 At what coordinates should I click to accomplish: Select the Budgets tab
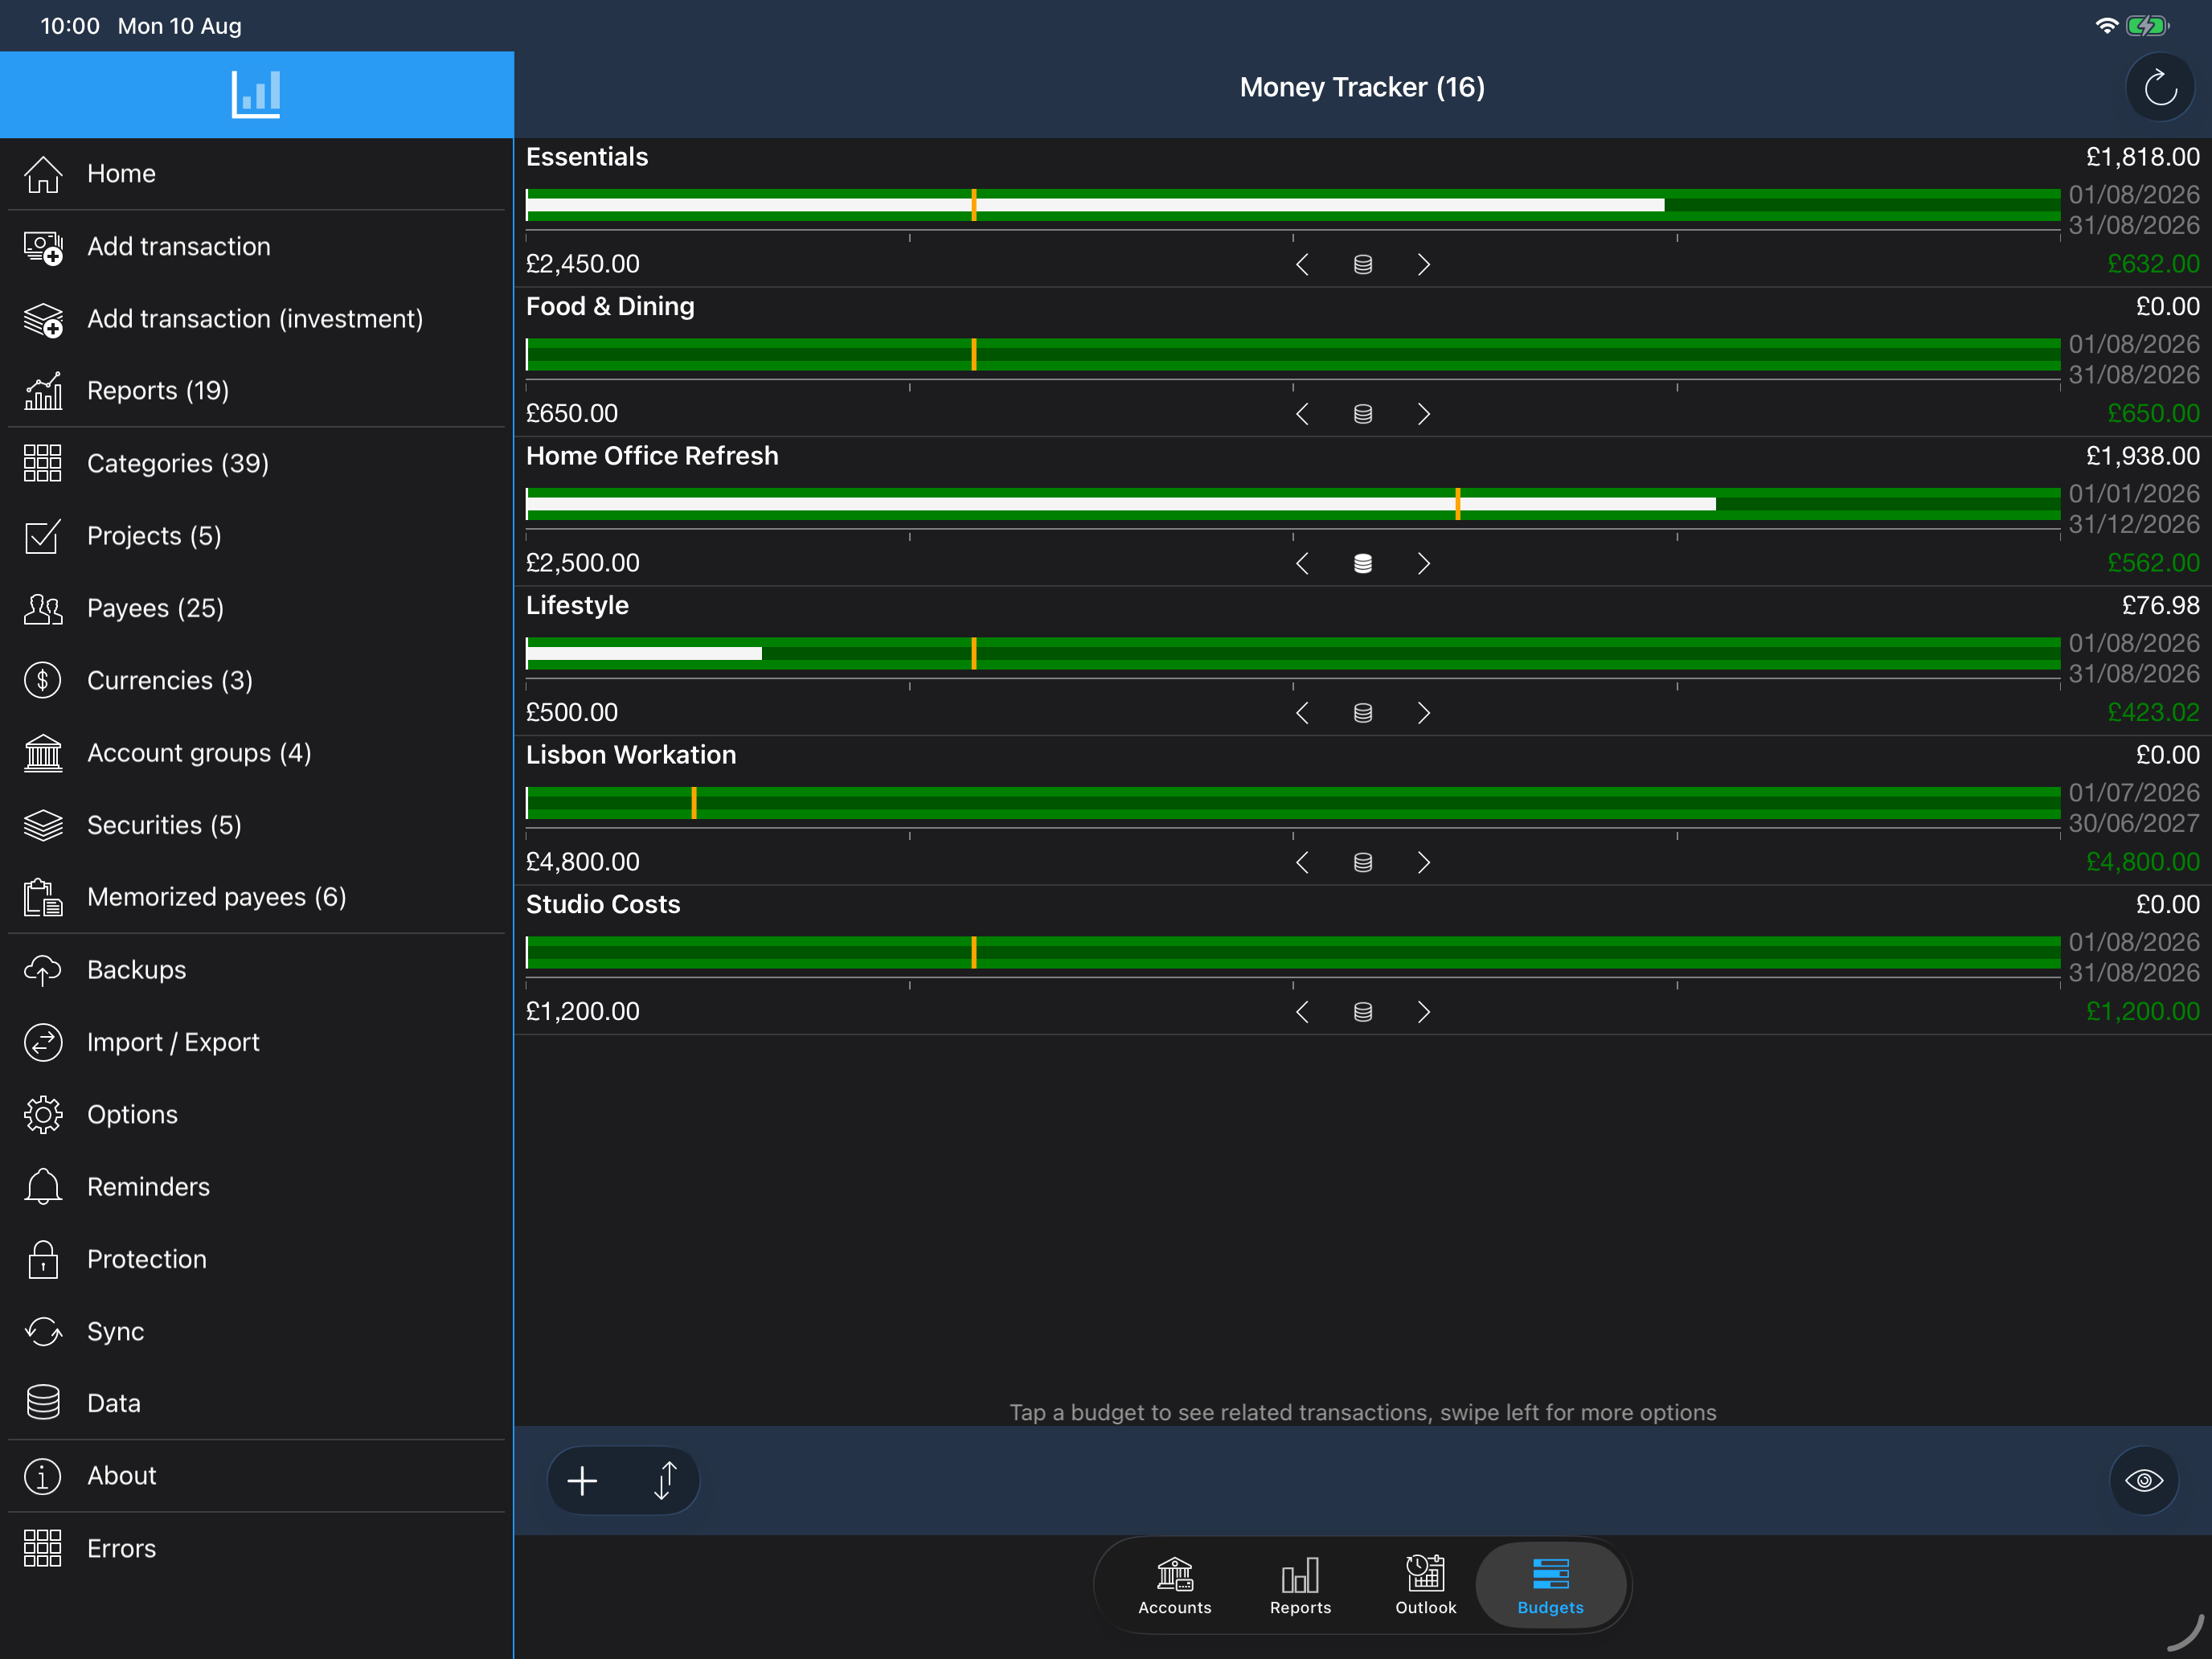(x=1550, y=1586)
